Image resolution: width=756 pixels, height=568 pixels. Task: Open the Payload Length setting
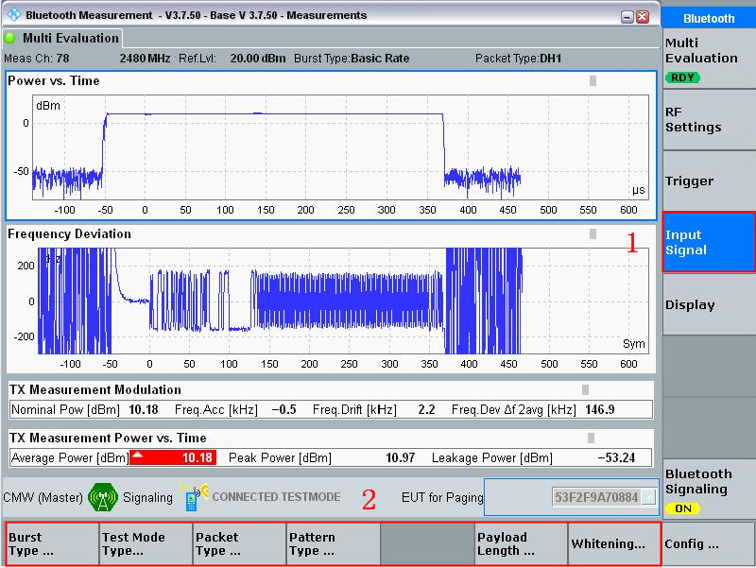522,543
